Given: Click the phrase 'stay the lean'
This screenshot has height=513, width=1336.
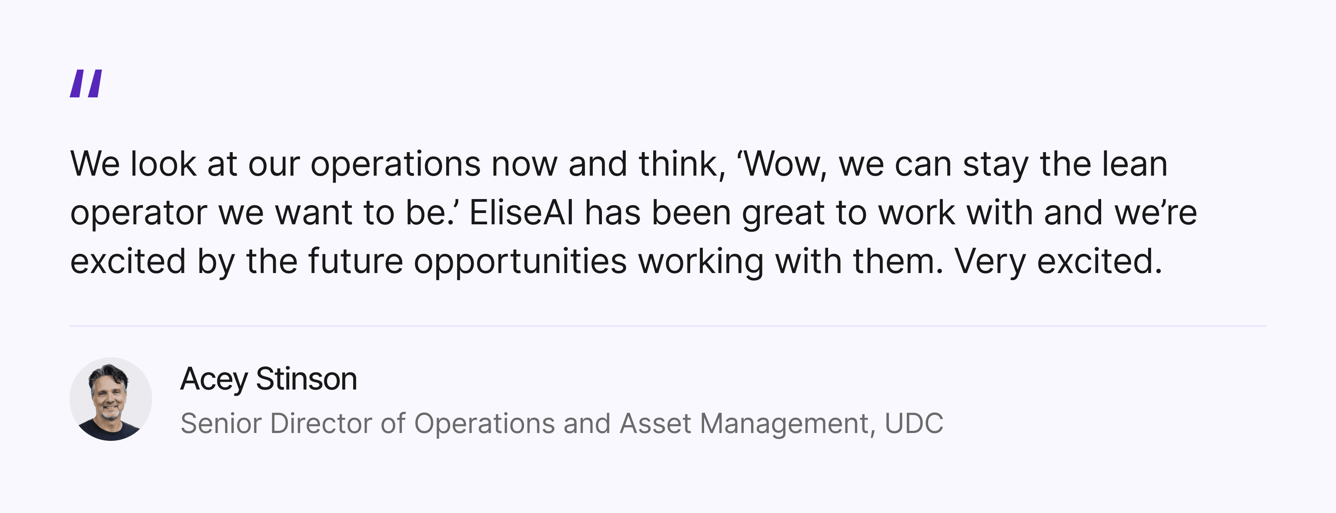Looking at the screenshot, I should click(x=1065, y=164).
